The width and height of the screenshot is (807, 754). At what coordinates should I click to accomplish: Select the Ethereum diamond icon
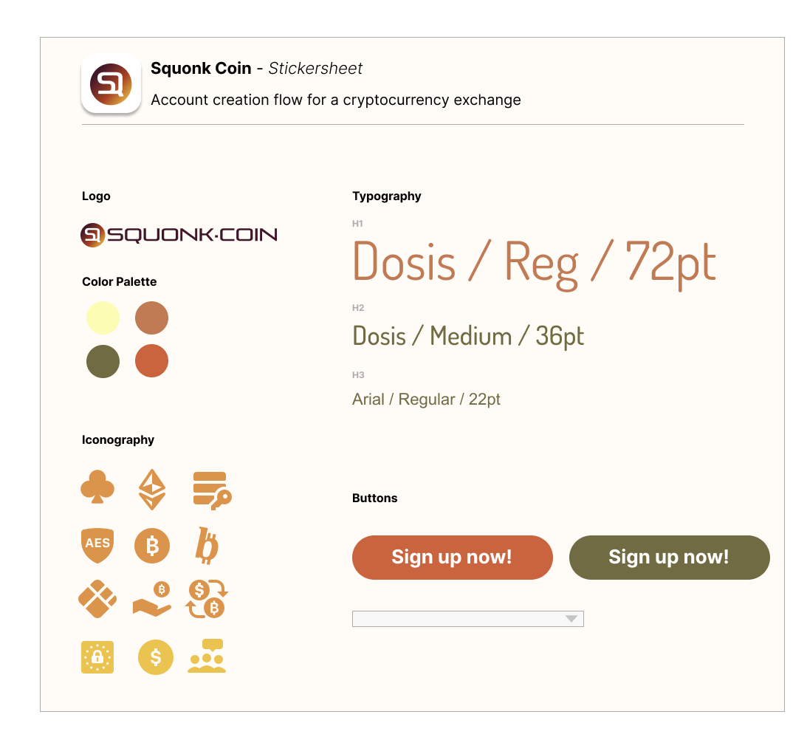pyautogui.click(x=152, y=490)
